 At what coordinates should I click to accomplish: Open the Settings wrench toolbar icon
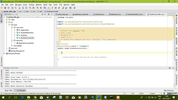(63, 8)
